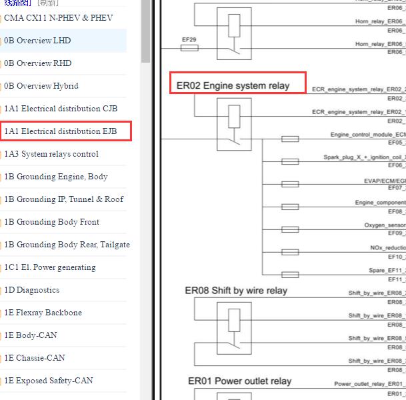This screenshot has width=406, height=400.
Task: Click the fuse symbol on EVAP/ECM line
Action: tap(290, 185)
